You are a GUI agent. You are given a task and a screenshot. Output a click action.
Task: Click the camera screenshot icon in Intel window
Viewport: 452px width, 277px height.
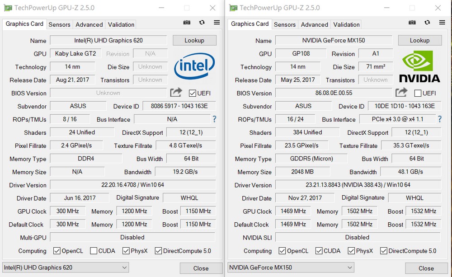click(x=187, y=23)
